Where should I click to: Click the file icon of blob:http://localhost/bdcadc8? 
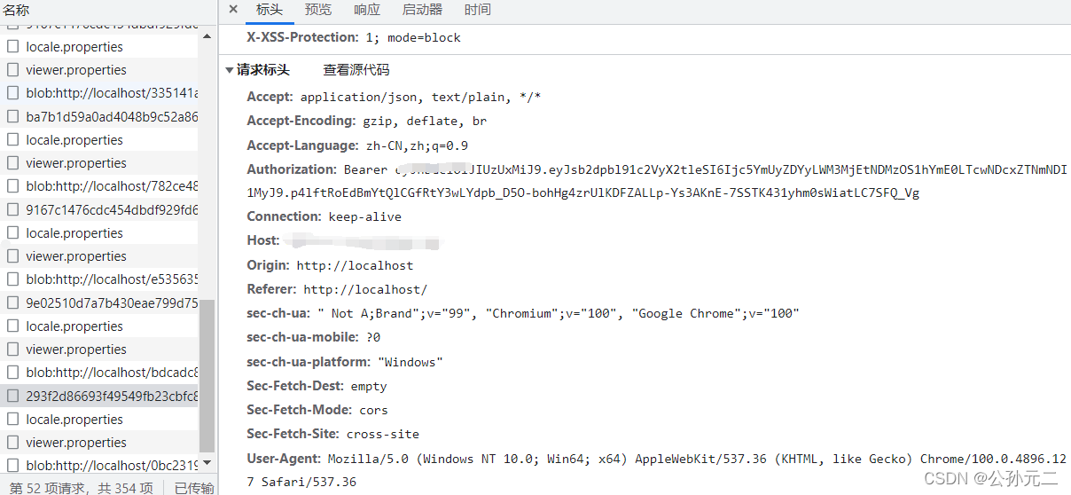pos(13,373)
